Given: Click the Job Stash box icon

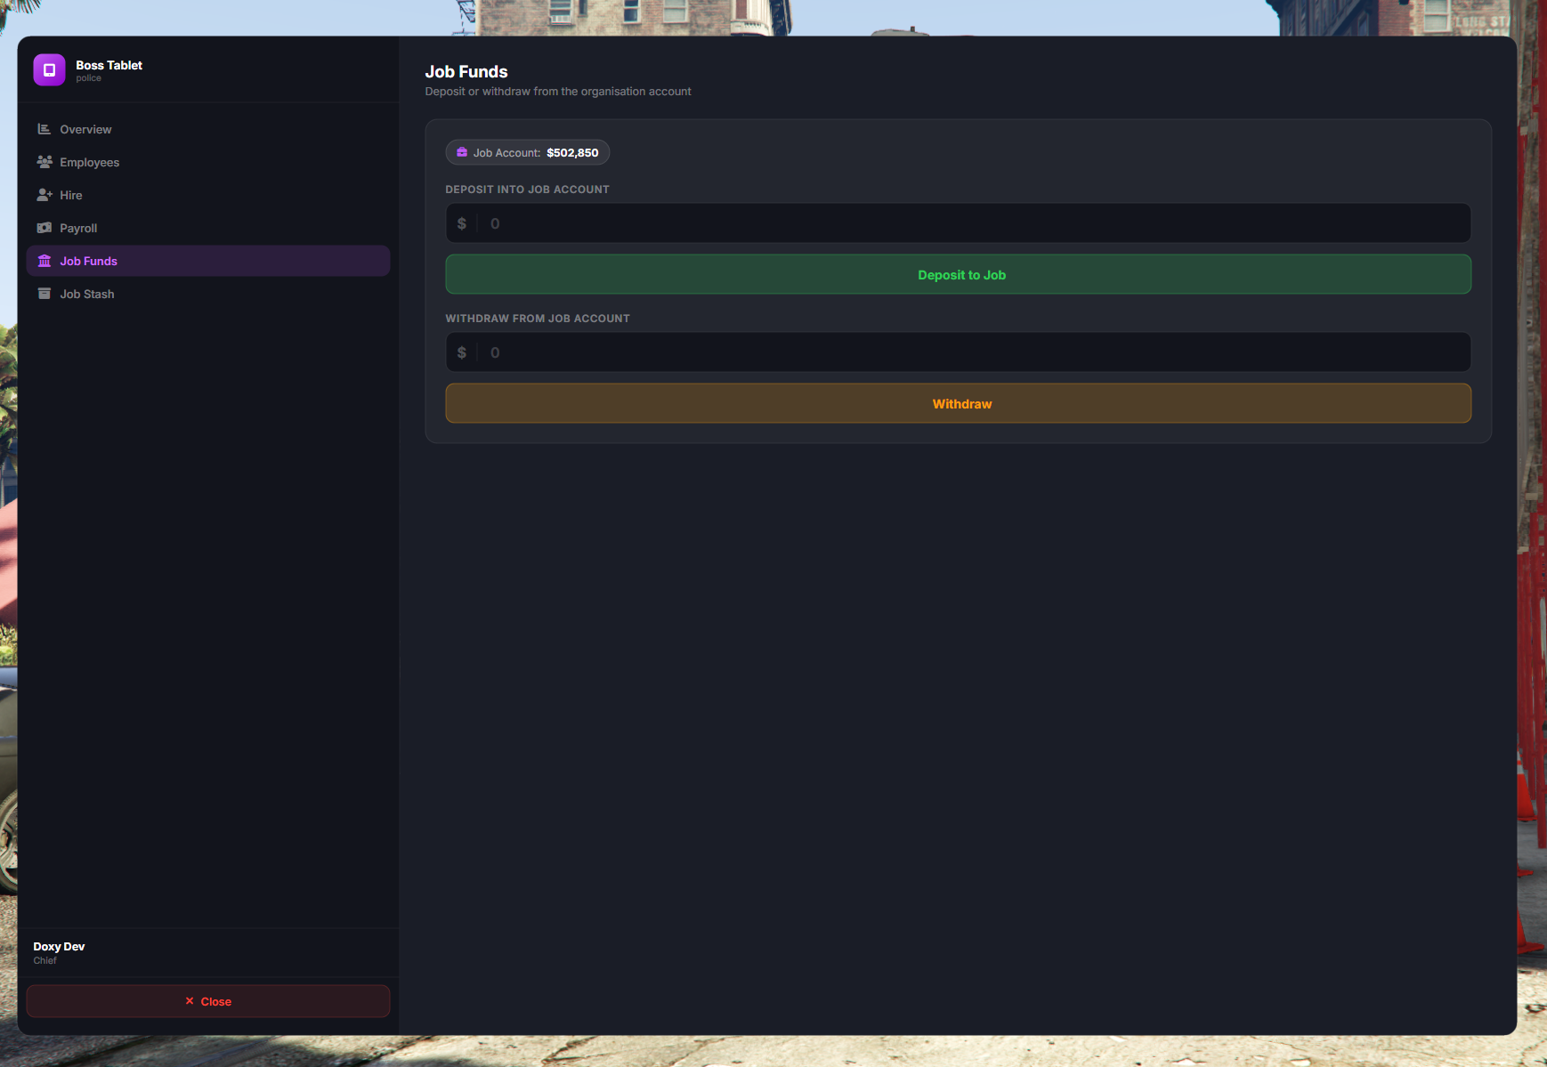Looking at the screenshot, I should pyautogui.click(x=45, y=294).
